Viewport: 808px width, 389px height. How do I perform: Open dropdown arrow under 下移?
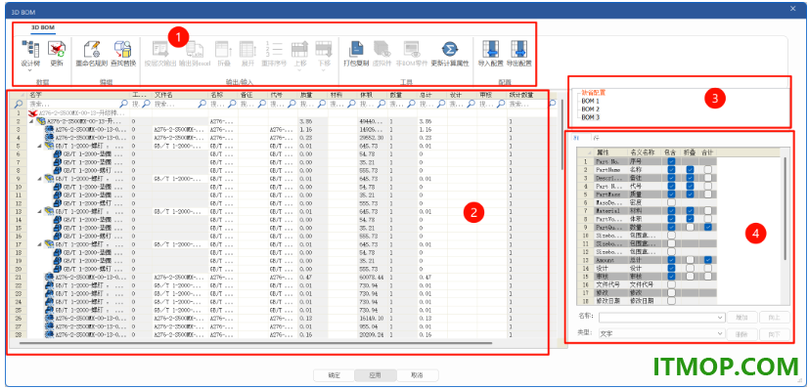point(324,70)
